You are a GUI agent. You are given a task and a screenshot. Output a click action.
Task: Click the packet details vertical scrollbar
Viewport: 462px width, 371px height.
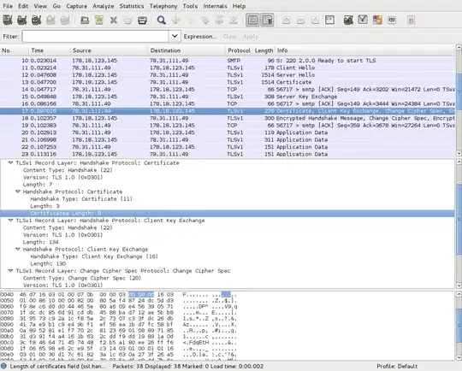point(459,224)
